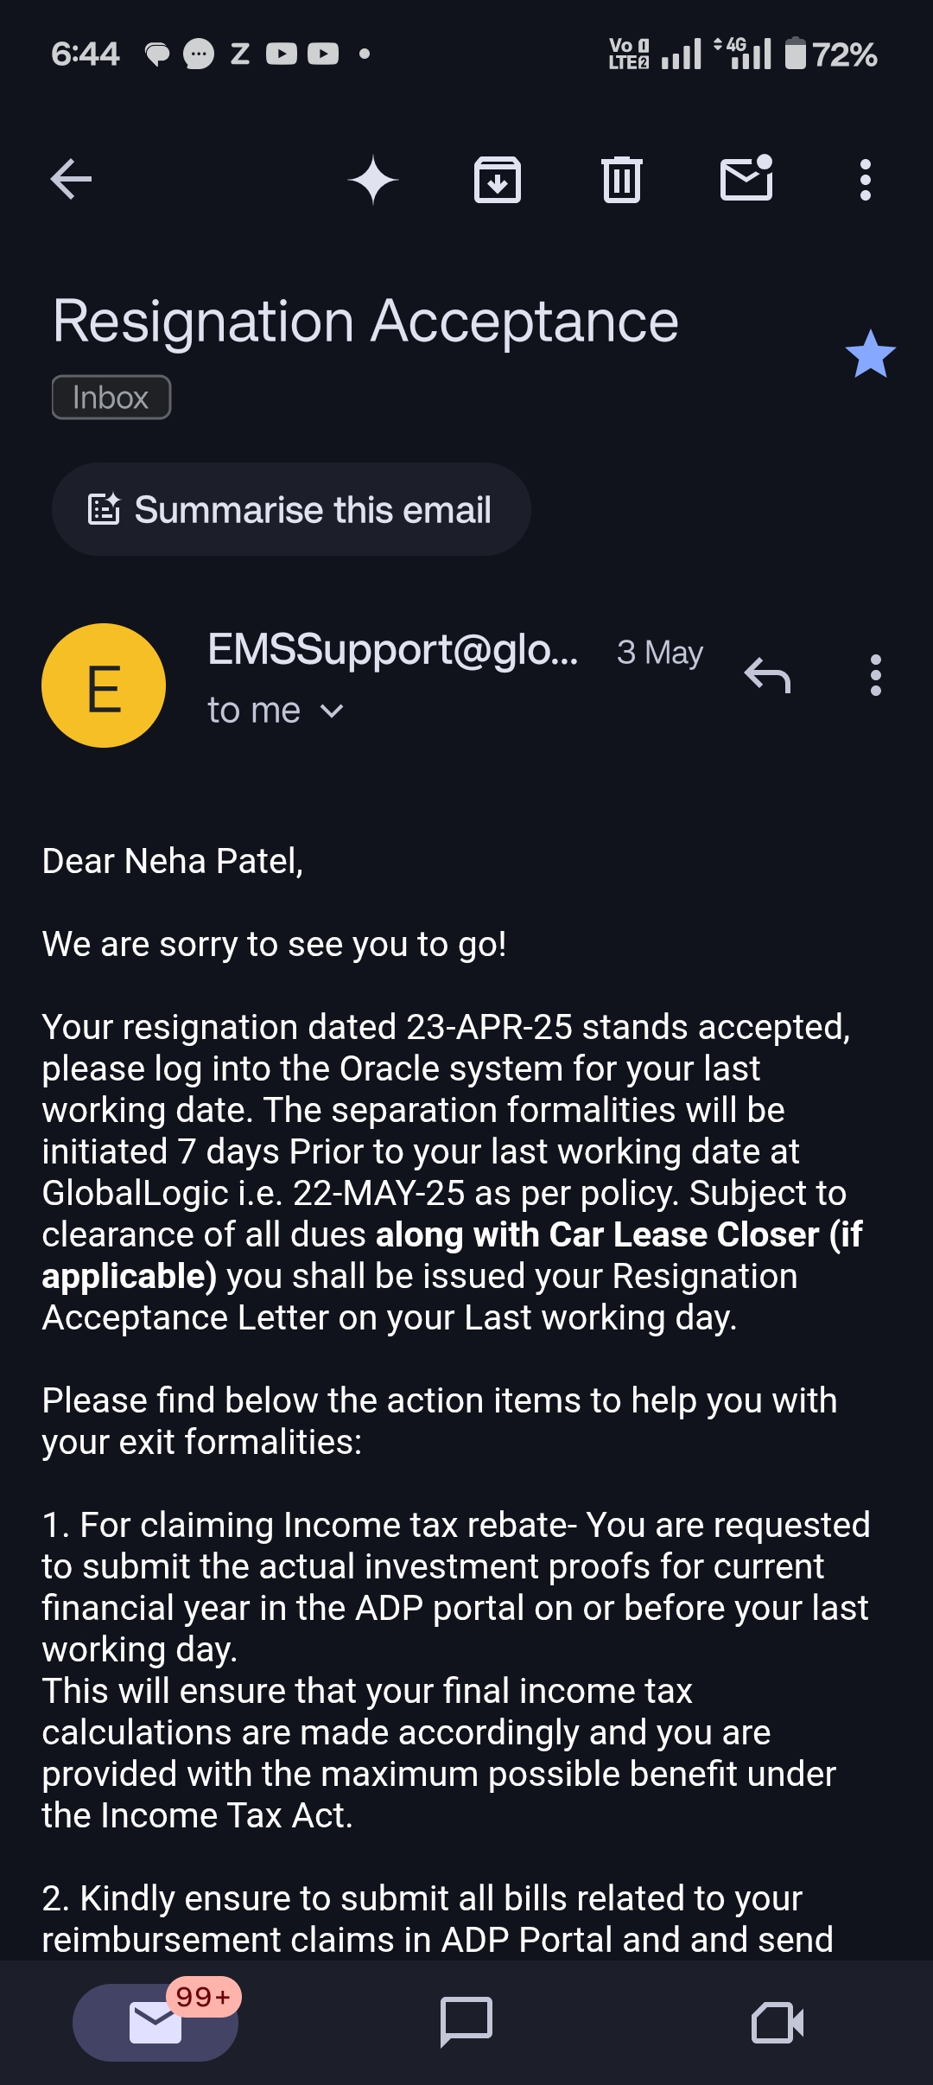The width and height of the screenshot is (933, 2085).
Task: Tap the Inbox label chip
Action: click(x=111, y=398)
